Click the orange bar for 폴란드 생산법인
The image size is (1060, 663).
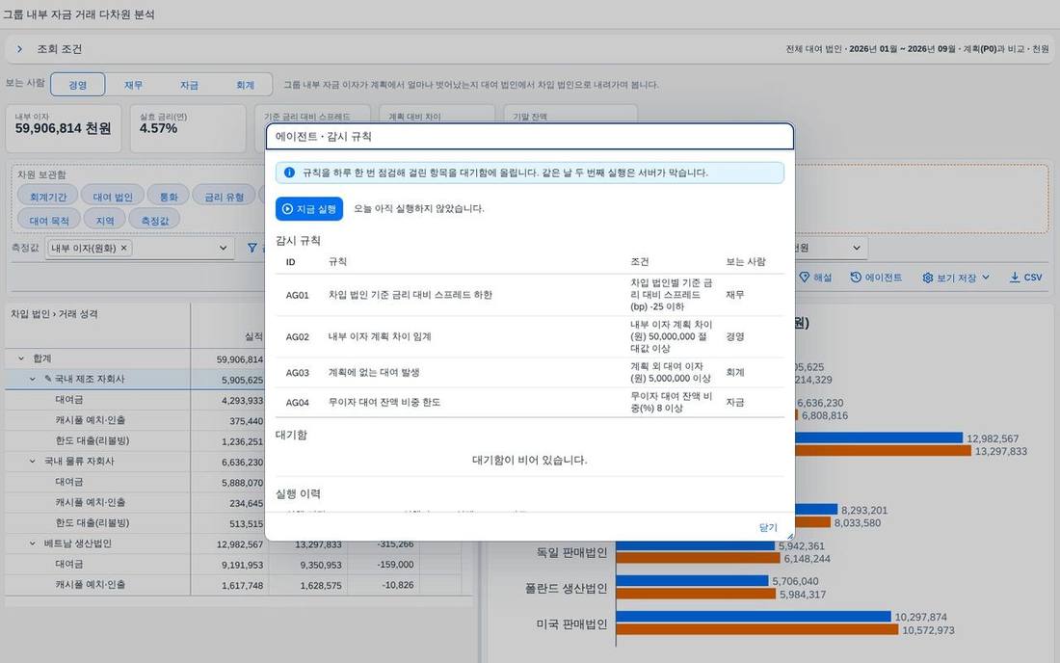(696, 594)
